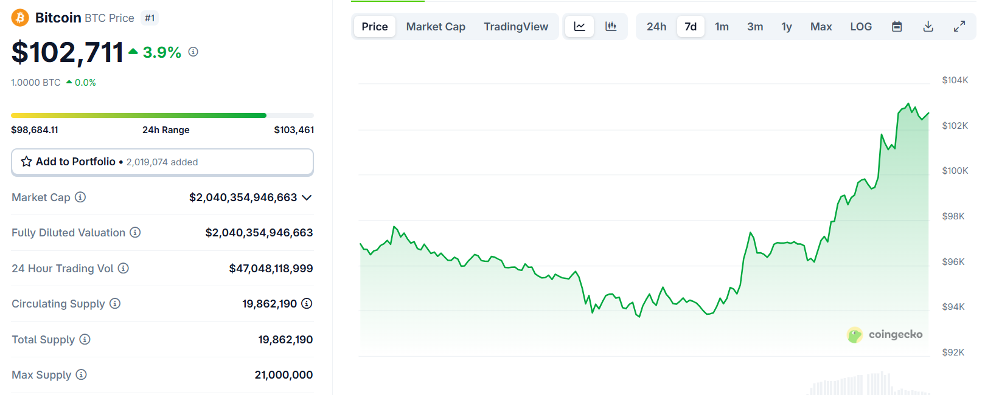Click the $100K axis label

(955, 171)
